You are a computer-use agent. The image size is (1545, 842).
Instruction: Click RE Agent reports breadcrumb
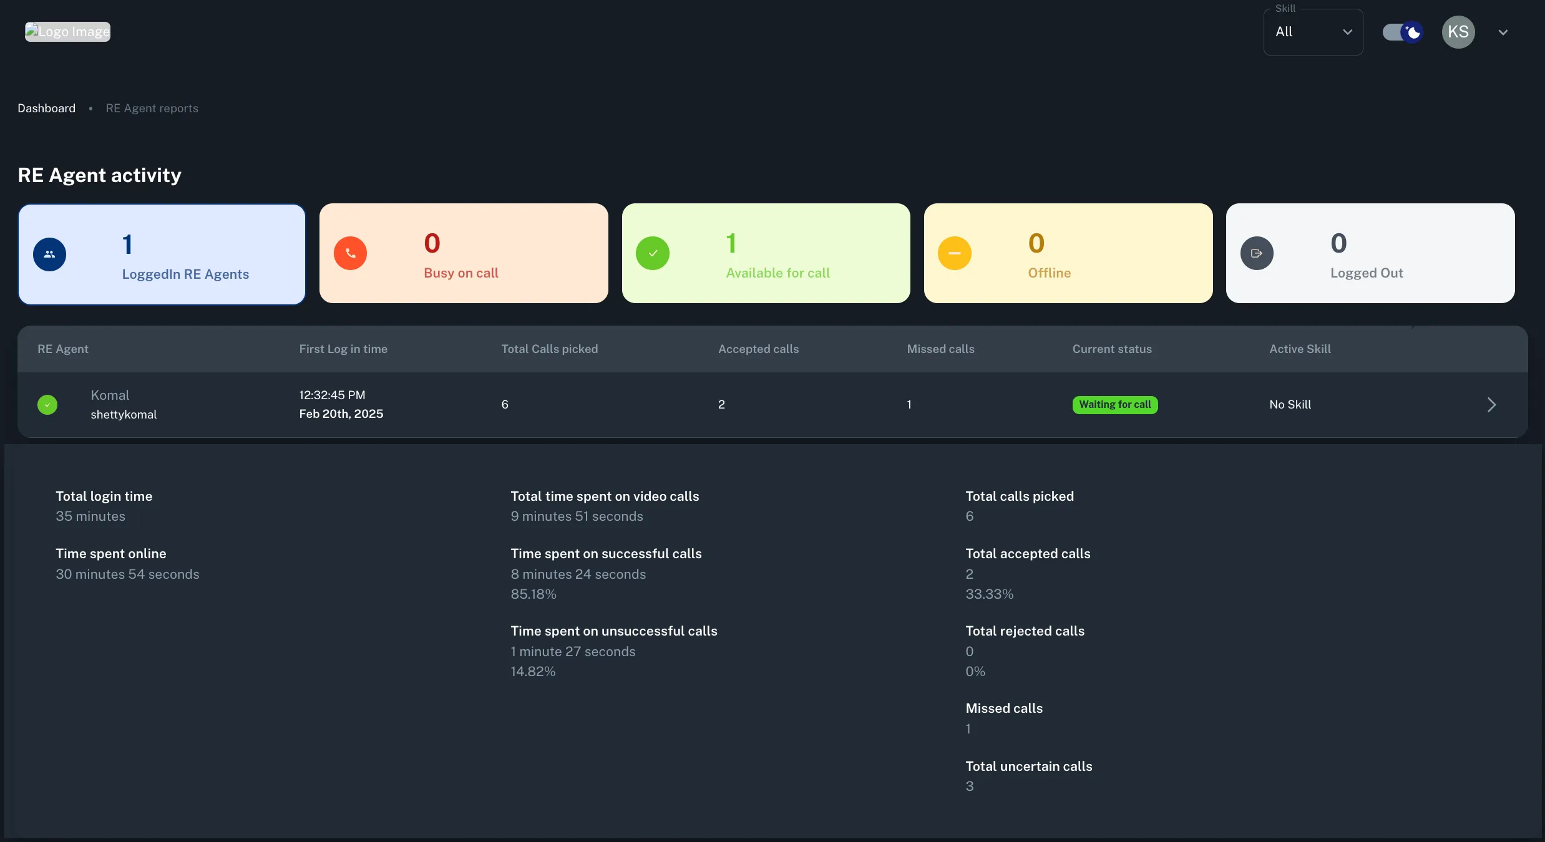point(152,108)
